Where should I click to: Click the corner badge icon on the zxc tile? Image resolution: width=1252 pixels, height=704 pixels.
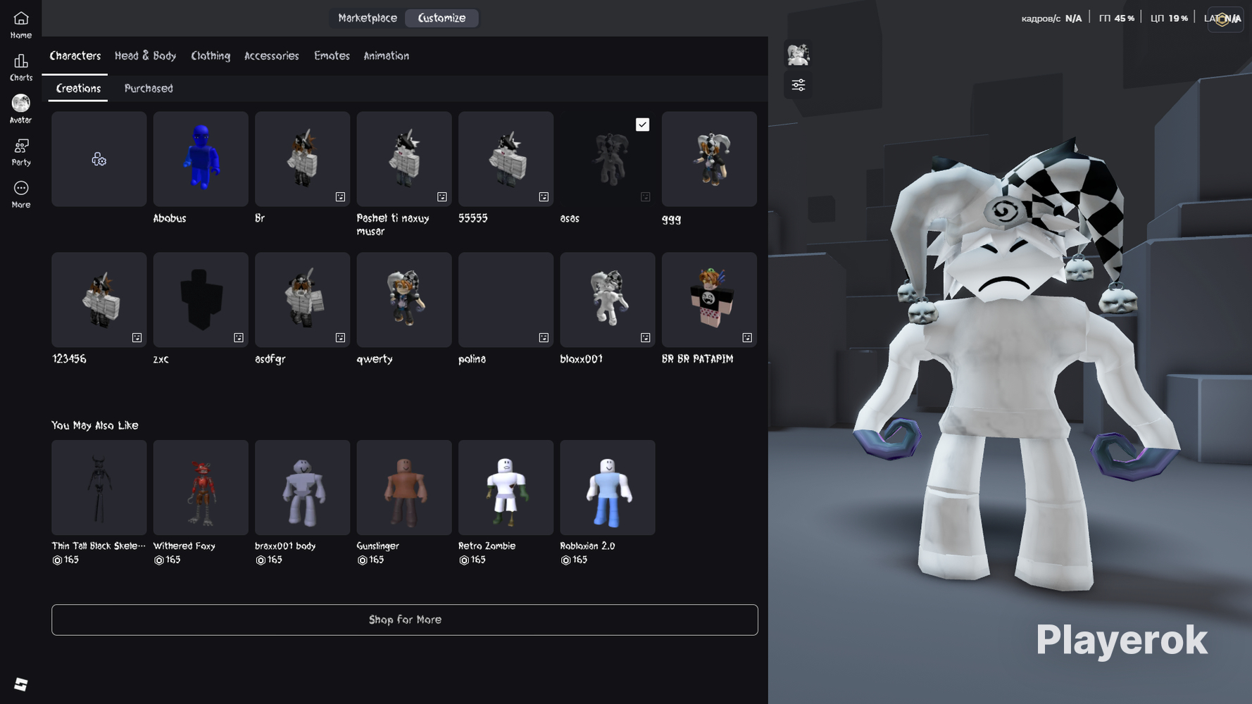point(239,338)
